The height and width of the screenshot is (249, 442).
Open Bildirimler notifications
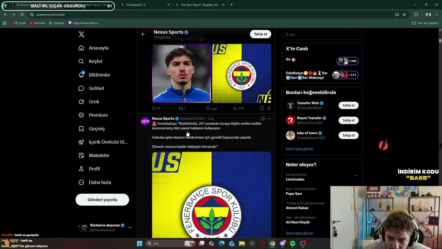pyautogui.click(x=94, y=75)
